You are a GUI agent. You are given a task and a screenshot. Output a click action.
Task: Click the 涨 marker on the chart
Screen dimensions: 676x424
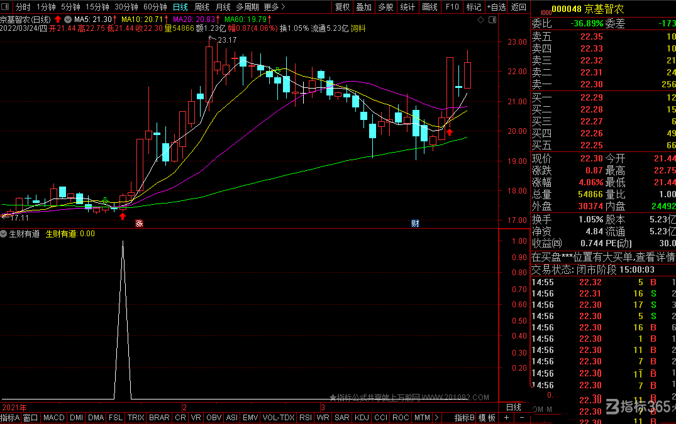(x=139, y=223)
